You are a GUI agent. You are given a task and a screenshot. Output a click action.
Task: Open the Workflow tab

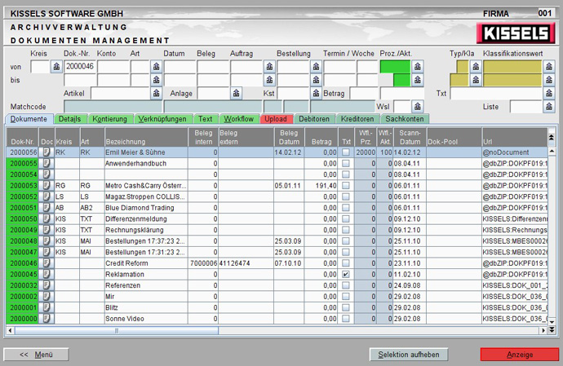pos(239,119)
